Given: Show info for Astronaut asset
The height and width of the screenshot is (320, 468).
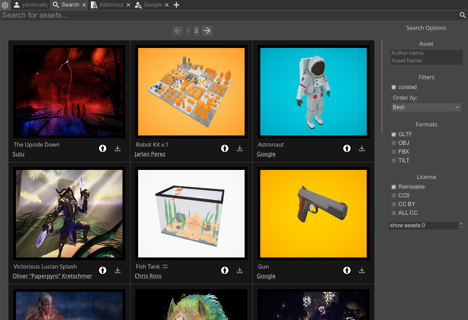Looking at the screenshot, I should click(347, 148).
